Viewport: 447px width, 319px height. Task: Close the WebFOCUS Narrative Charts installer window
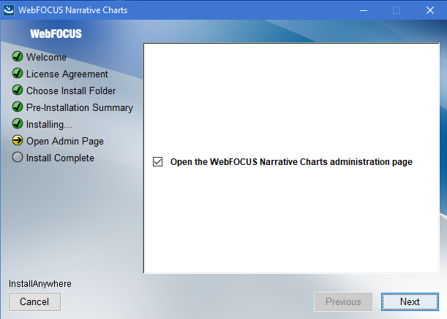coord(430,10)
